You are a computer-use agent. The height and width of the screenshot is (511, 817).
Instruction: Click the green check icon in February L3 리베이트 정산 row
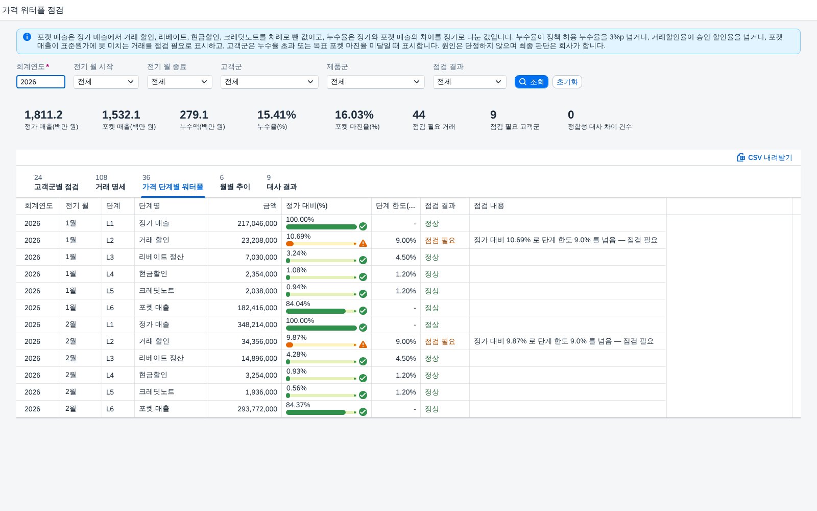363,361
